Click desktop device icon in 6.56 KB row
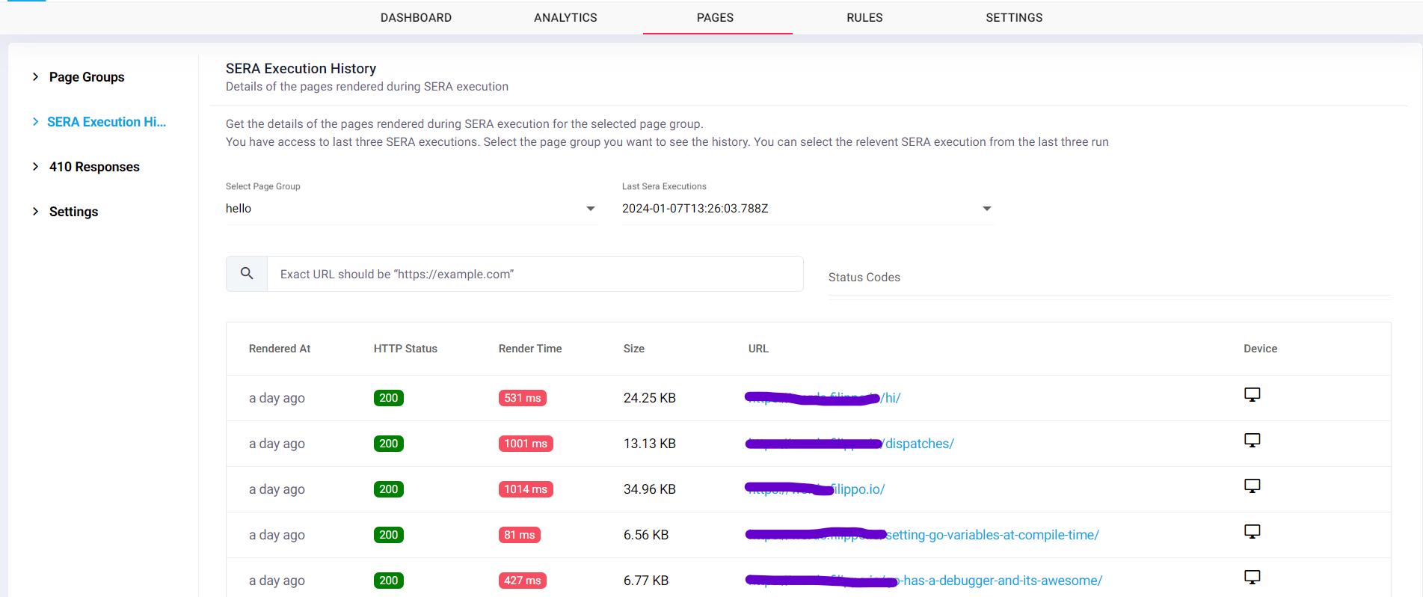The height and width of the screenshot is (597, 1423). [x=1252, y=531]
